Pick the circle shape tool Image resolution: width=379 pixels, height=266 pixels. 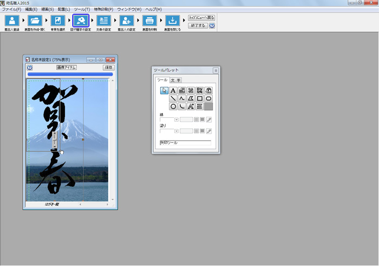173,107
